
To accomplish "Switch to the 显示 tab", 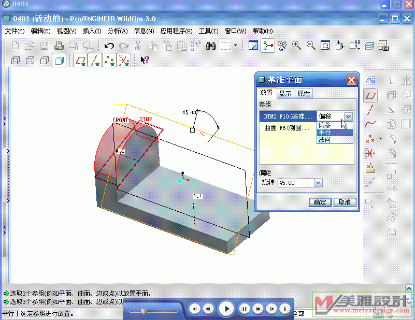I will pyautogui.click(x=285, y=93).
